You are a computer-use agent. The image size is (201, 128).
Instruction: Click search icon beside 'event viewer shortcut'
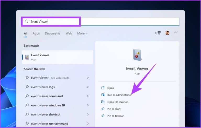point(27,114)
